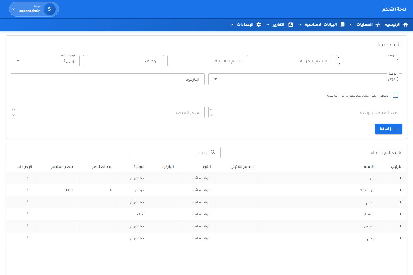The image size is (413, 275).
Task: Click the tune icon beside العمليات
Action: 378,25
